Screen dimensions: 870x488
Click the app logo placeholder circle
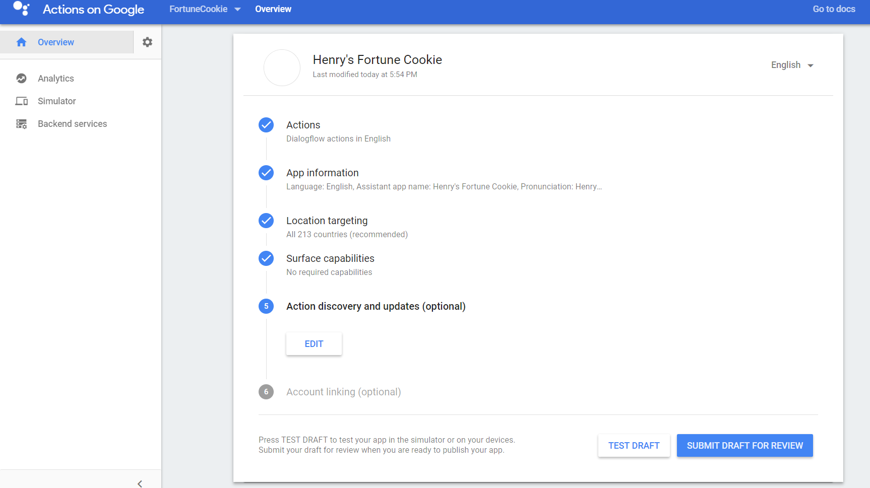[282, 67]
